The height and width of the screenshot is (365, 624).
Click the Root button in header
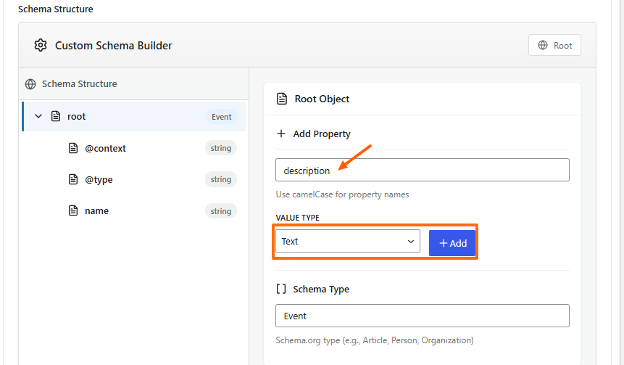click(554, 46)
